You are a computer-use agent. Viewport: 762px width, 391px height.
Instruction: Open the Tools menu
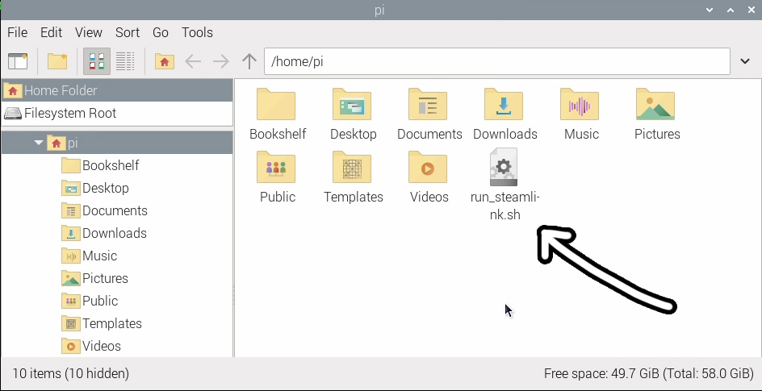pos(197,32)
